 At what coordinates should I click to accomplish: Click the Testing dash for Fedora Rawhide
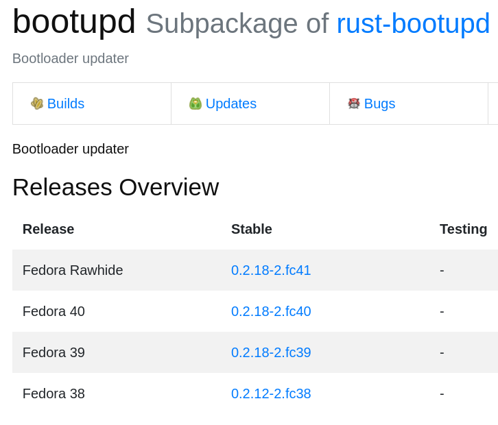pyautogui.click(x=442, y=270)
